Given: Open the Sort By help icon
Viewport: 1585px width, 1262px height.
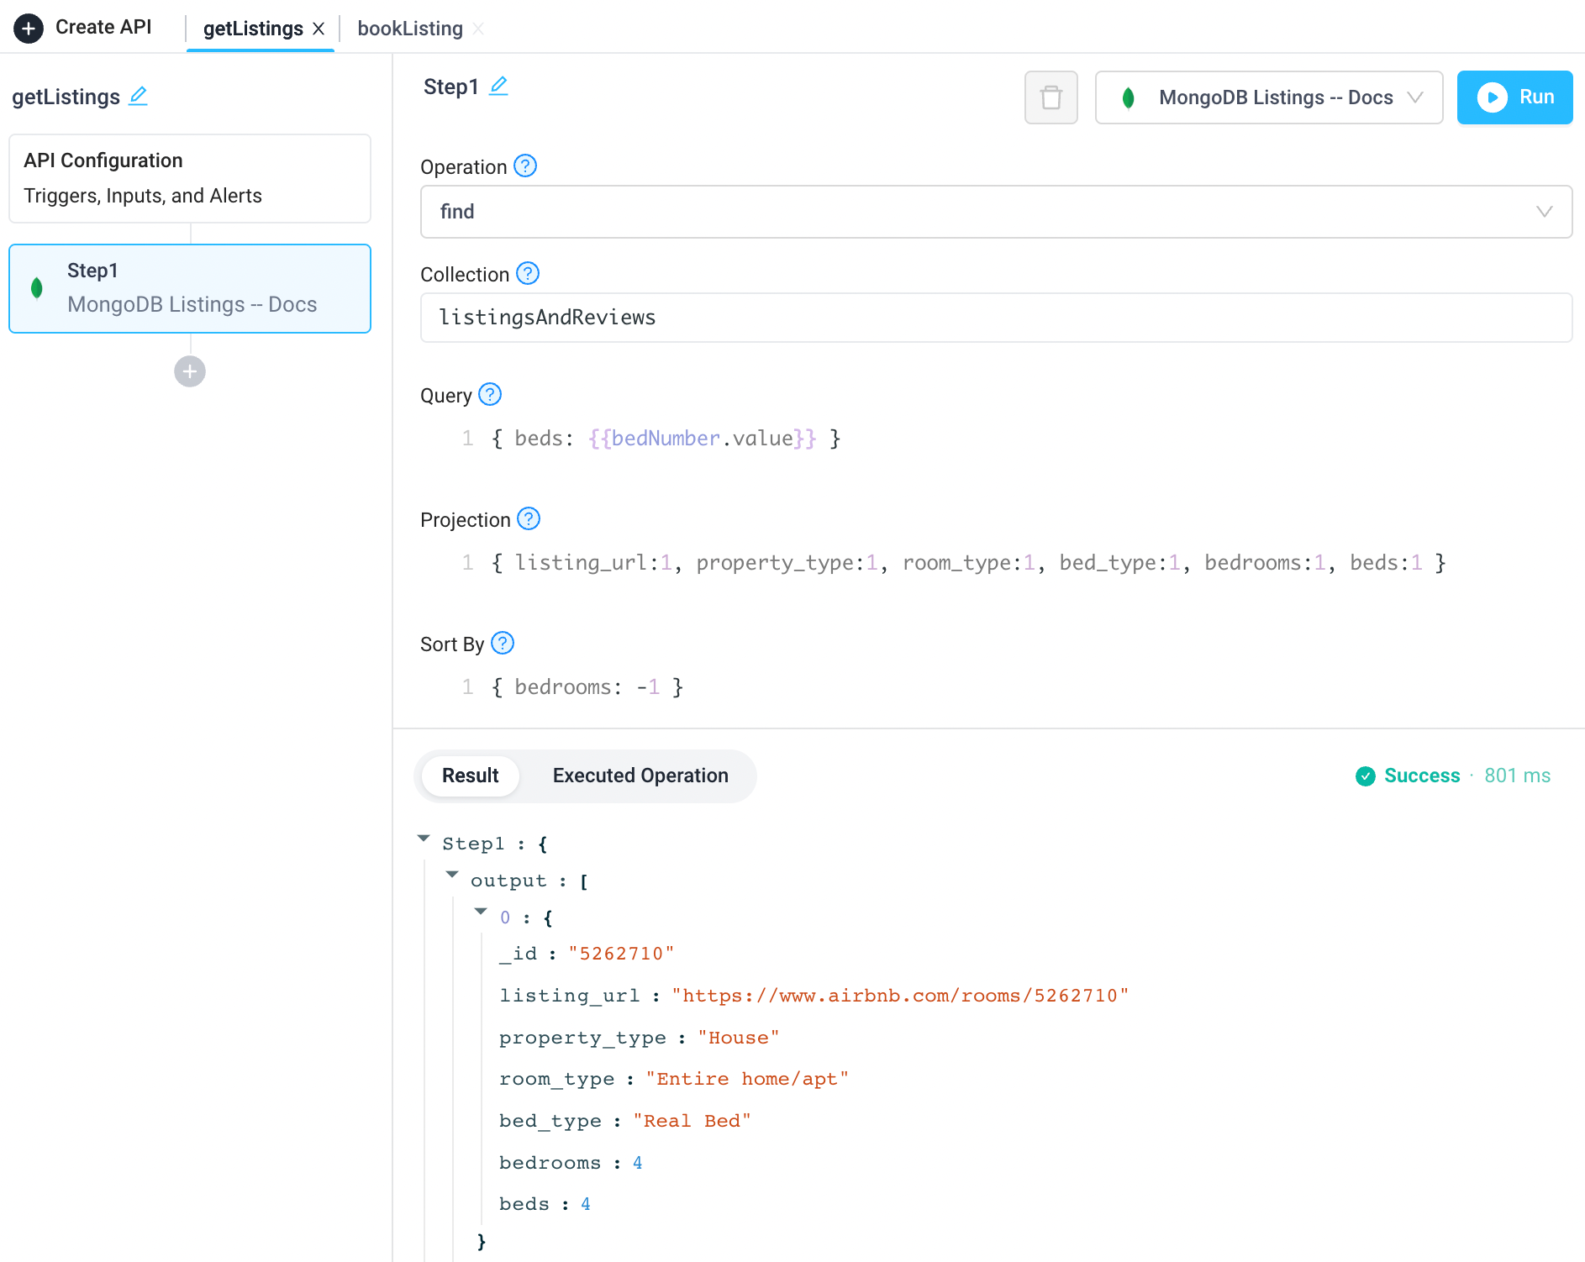Looking at the screenshot, I should 502,643.
